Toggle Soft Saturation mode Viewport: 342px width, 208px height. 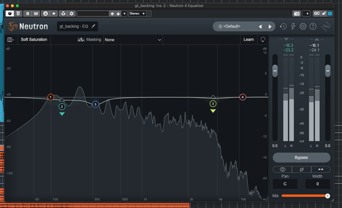point(34,40)
